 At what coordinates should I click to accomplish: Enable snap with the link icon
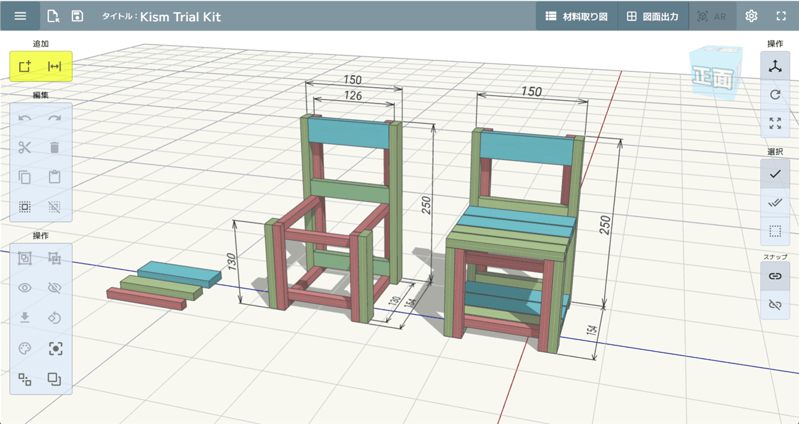coord(775,275)
